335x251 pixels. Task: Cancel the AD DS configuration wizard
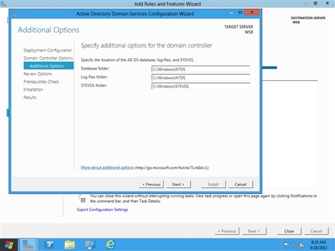tap(241, 184)
